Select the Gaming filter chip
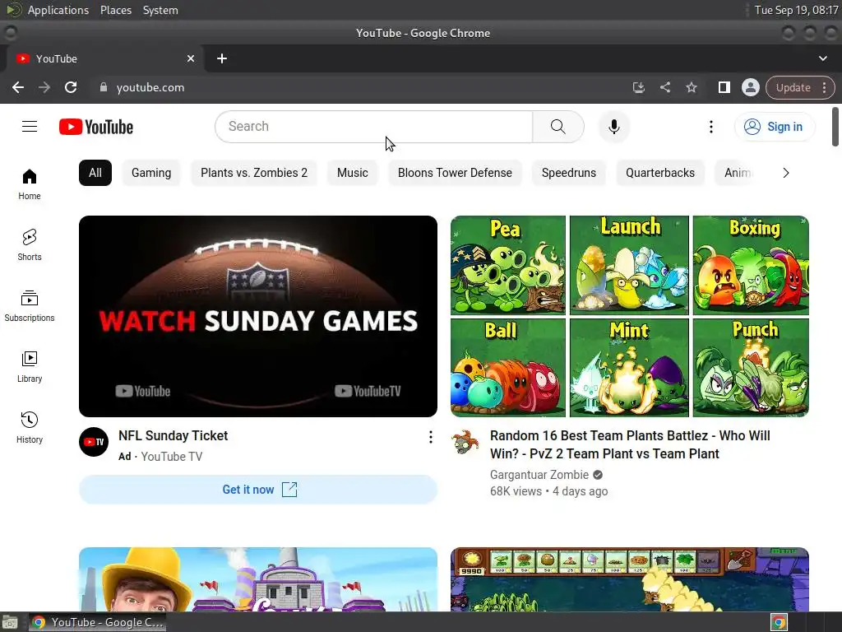The image size is (842, 632). (151, 173)
